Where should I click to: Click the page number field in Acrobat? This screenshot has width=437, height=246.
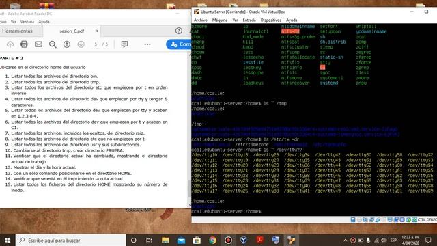pos(96,44)
